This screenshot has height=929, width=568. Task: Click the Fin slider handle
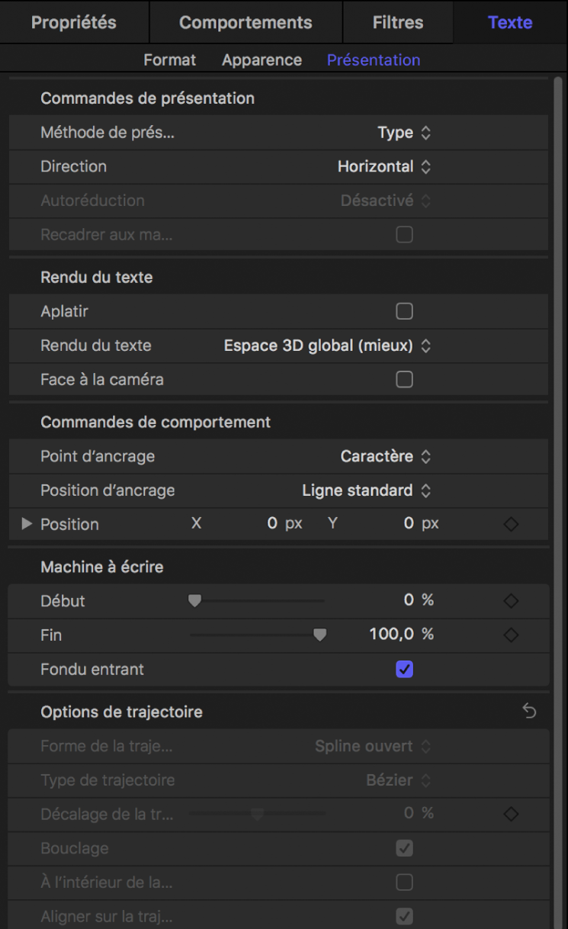click(x=320, y=635)
